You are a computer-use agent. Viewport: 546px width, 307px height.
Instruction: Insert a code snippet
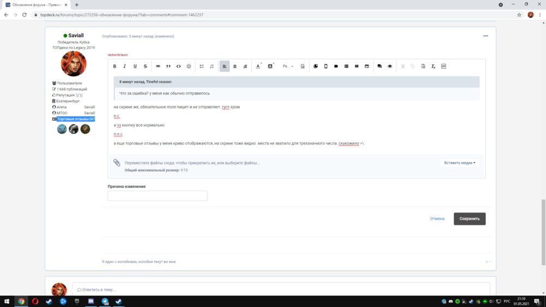click(x=179, y=66)
